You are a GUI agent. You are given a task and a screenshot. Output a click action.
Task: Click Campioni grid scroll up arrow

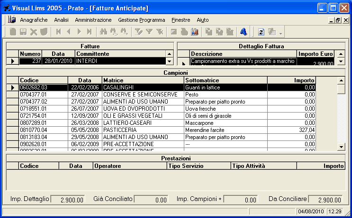pyautogui.click(x=341, y=80)
